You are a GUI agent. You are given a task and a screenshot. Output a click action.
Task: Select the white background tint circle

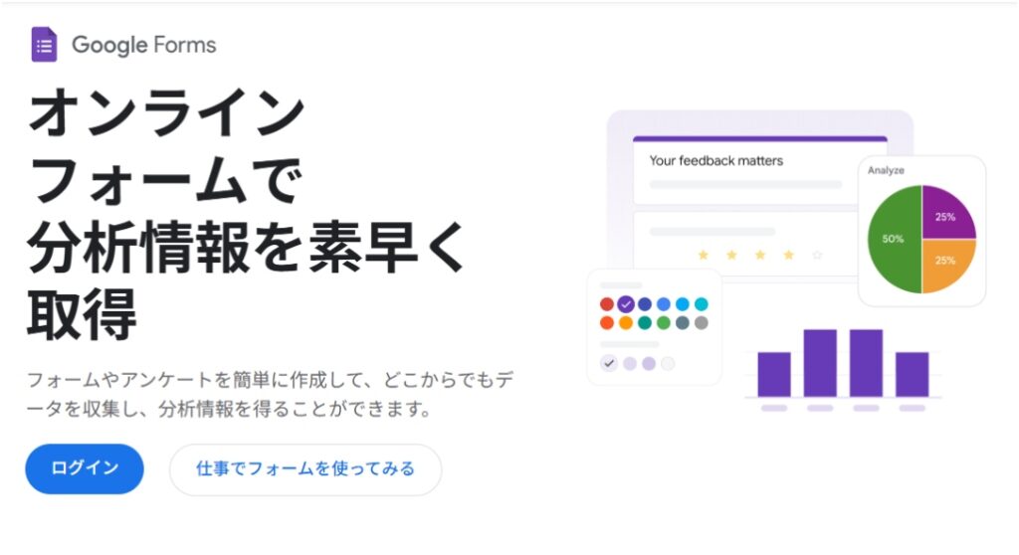coord(668,363)
